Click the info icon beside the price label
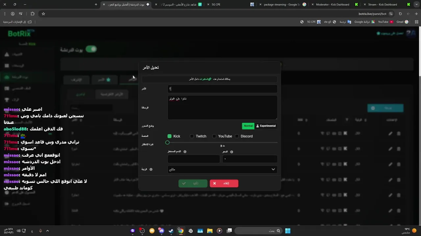Viewport: 421px width, 236px height. [232, 152]
